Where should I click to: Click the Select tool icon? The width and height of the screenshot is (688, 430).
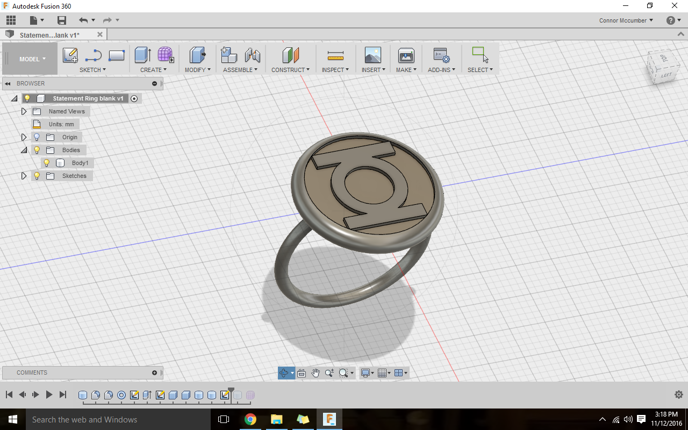(479, 55)
